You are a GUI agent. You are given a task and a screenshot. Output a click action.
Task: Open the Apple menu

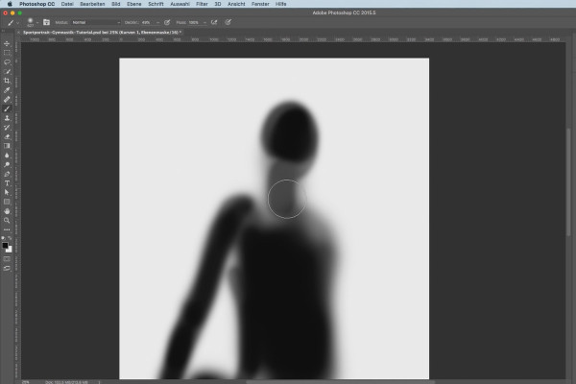[10, 4]
